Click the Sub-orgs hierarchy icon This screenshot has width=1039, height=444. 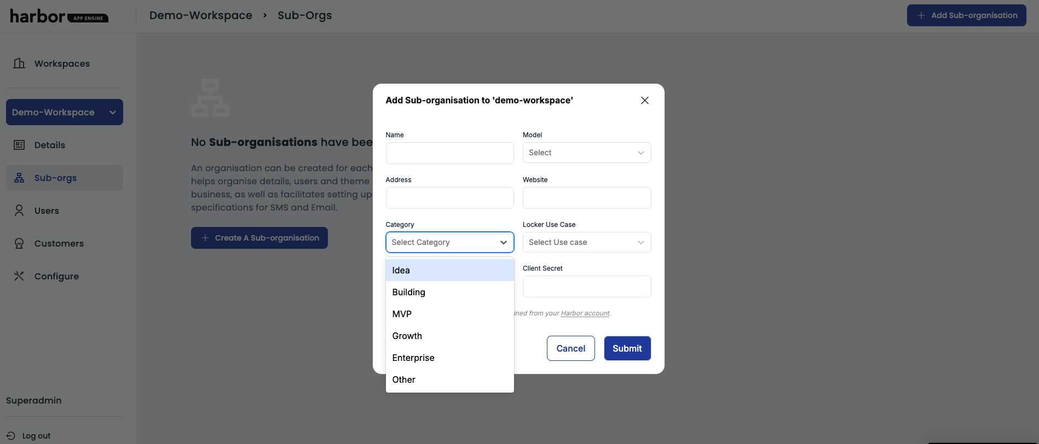point(19,178)
